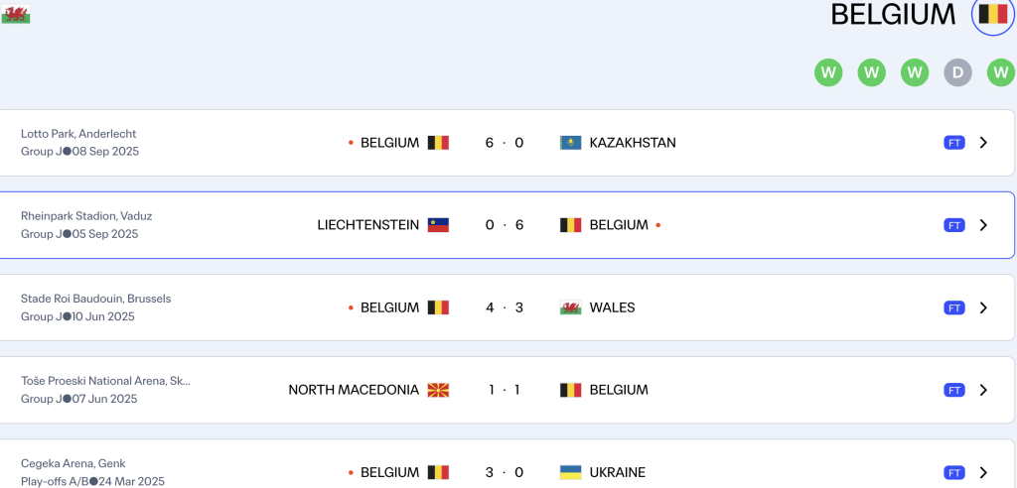Click the Wales flag icon at top left
This screenshot has width=1017, height=488.
(16, 15)
